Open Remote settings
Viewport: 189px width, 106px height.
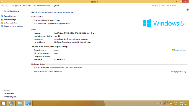coord(10,20)
